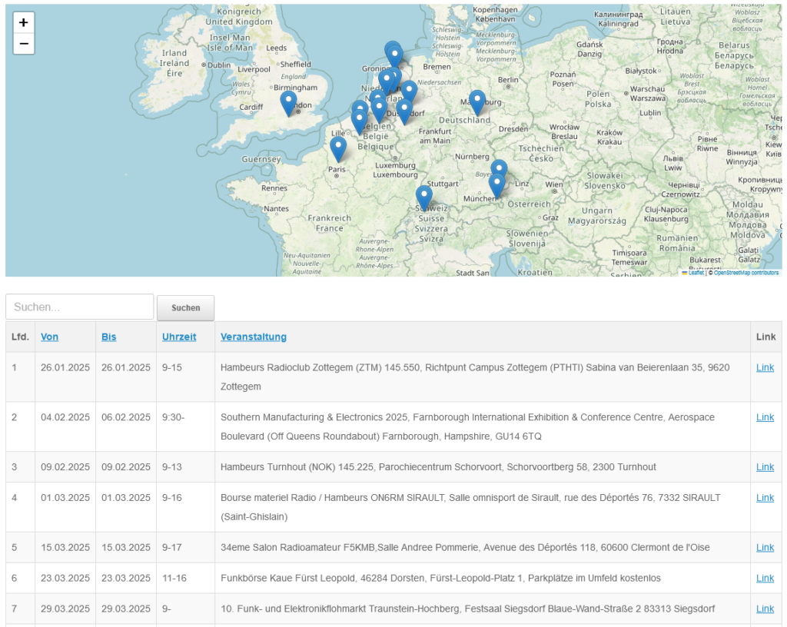Zoom out on the map
Viewport: 787px width, 627px height.
pos(24,44)
